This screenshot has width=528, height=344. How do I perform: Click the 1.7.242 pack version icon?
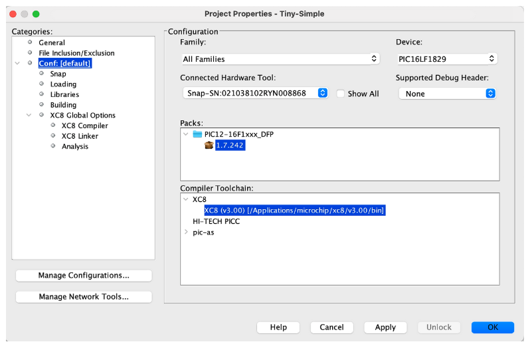[x=209, y=145]
